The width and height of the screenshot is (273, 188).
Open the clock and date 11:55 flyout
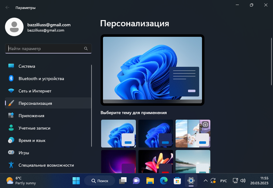click(259, 181)
